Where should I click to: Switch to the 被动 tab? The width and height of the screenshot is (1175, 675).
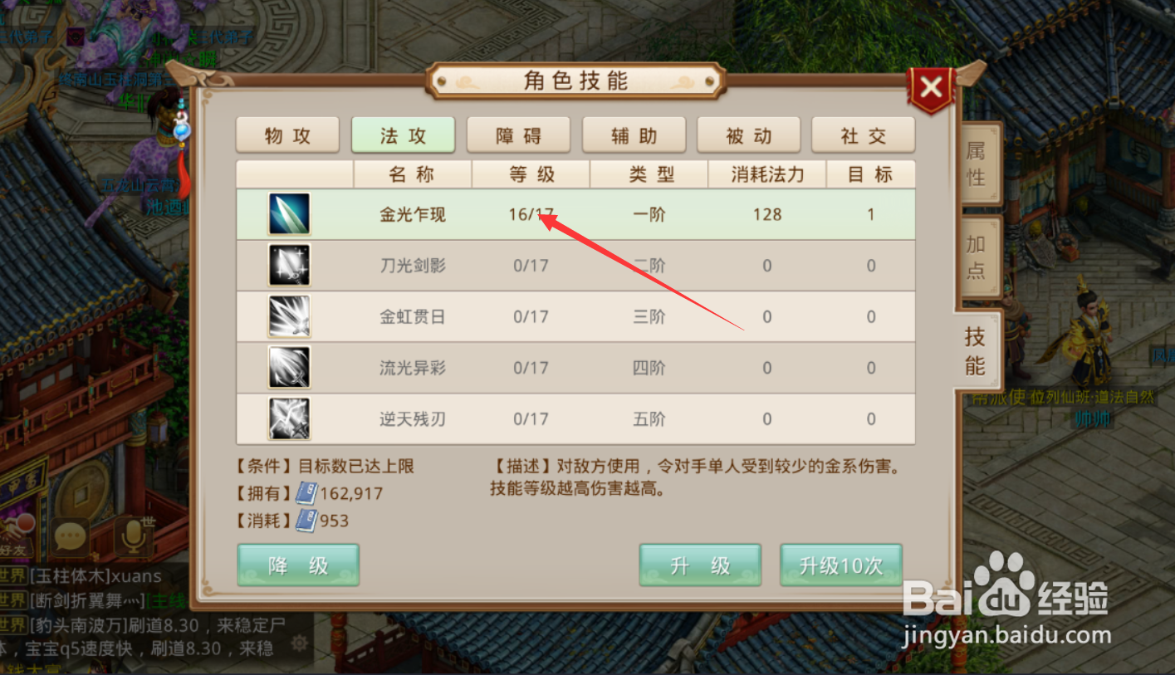[748, 135]
